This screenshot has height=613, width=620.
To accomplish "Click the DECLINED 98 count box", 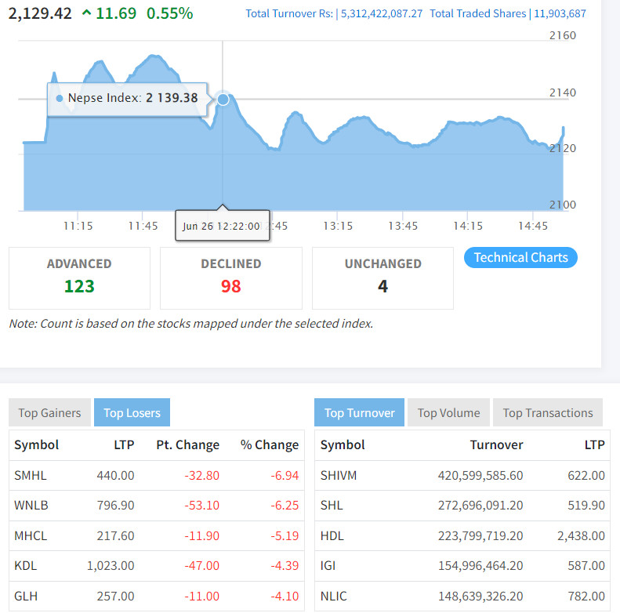I will (x=231, y=278).
